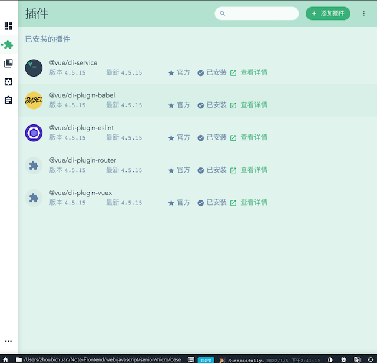377x363 pixels.
Task: Toggle the log console icon in status bar
Action: point(191,359)
